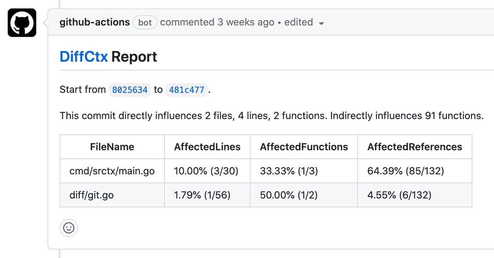494x258 pixels.
Task: Click the AffectedLines column header
Action: coord(207,147)
